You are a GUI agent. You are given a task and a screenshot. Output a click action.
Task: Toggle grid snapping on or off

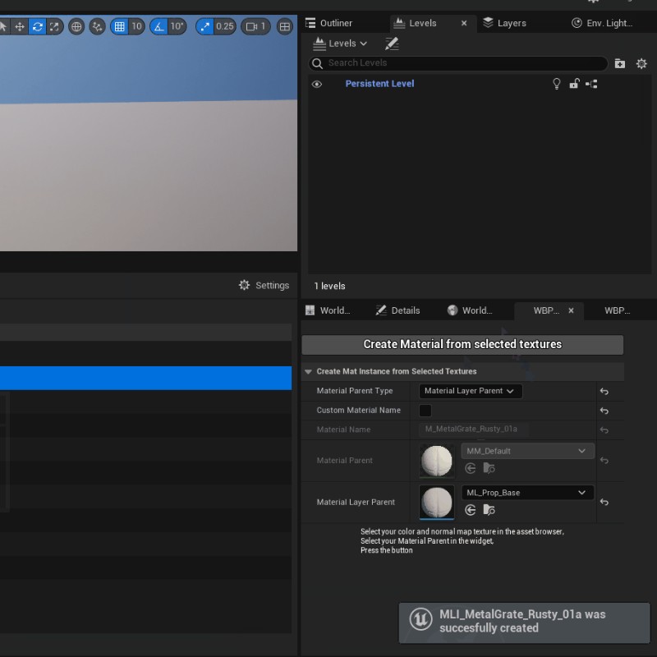click(x=120, y=26)
